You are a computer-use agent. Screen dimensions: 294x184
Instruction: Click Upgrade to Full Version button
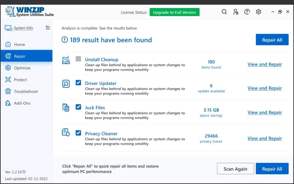pyautogui.click(x=174, y=12)
